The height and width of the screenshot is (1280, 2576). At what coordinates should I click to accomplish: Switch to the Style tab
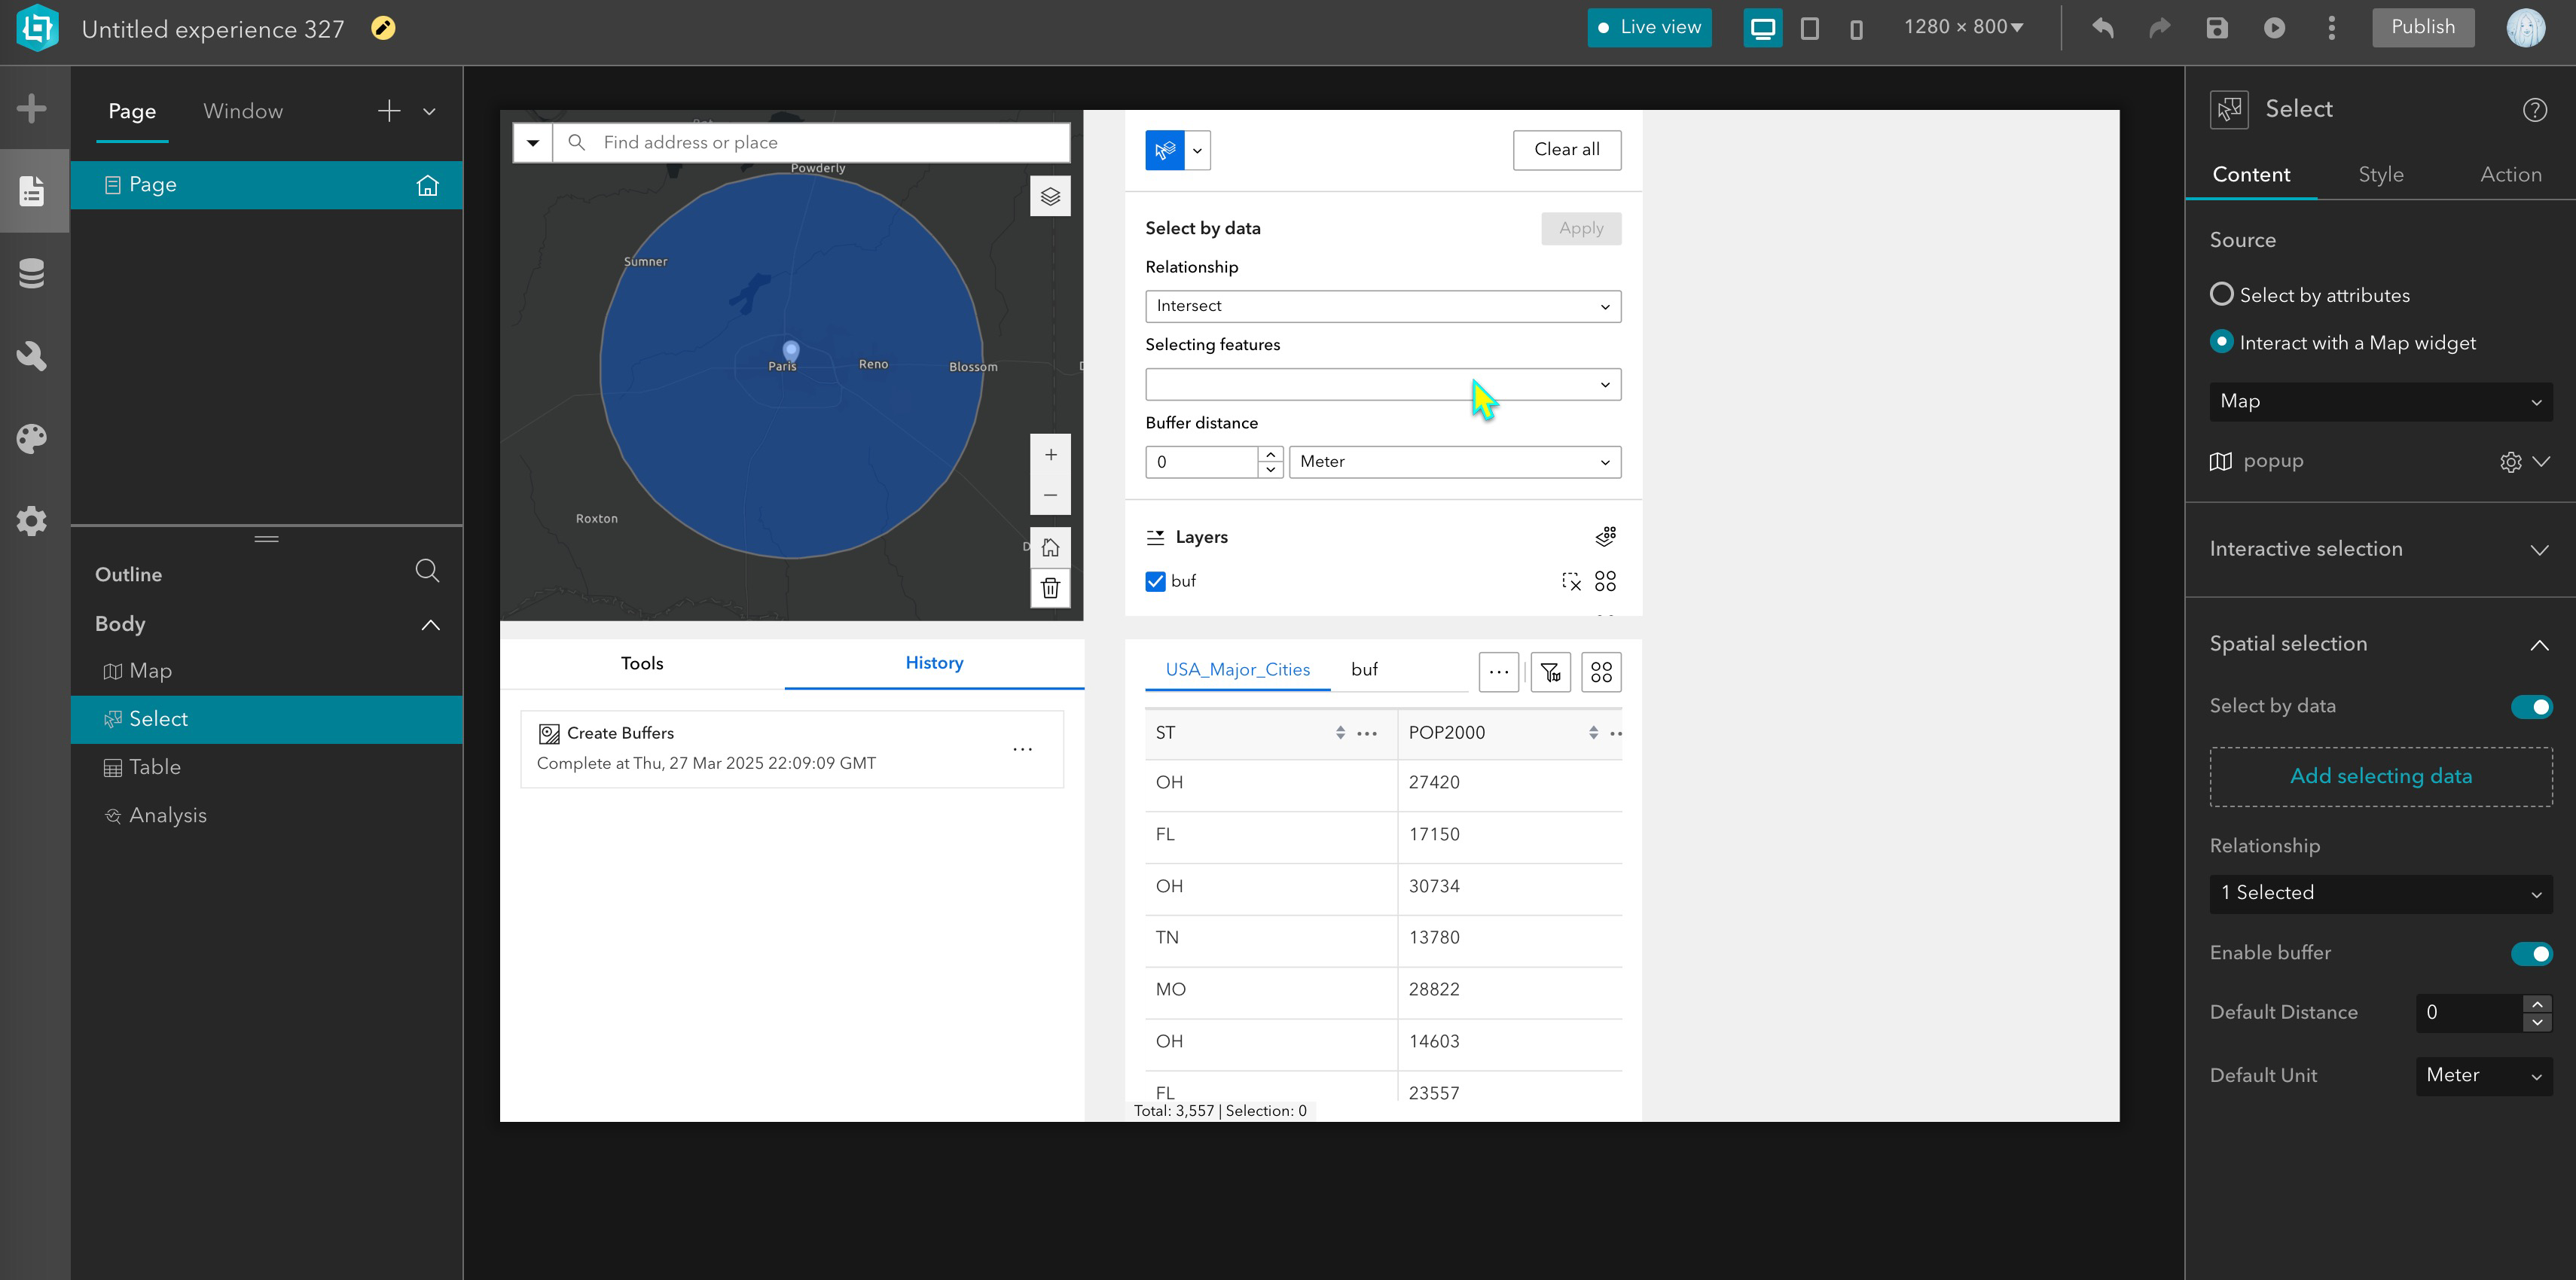(2380, 174)
